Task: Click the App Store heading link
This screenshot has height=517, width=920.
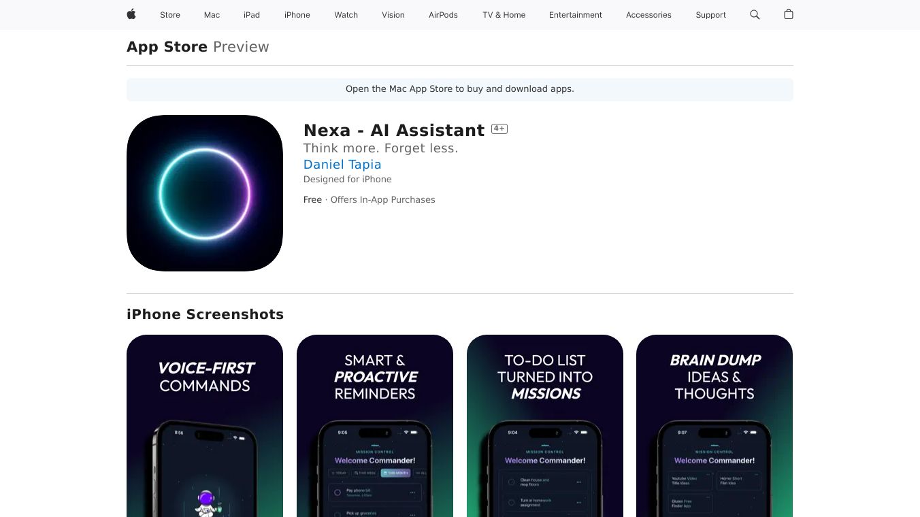Action: (x=167, y=47)
